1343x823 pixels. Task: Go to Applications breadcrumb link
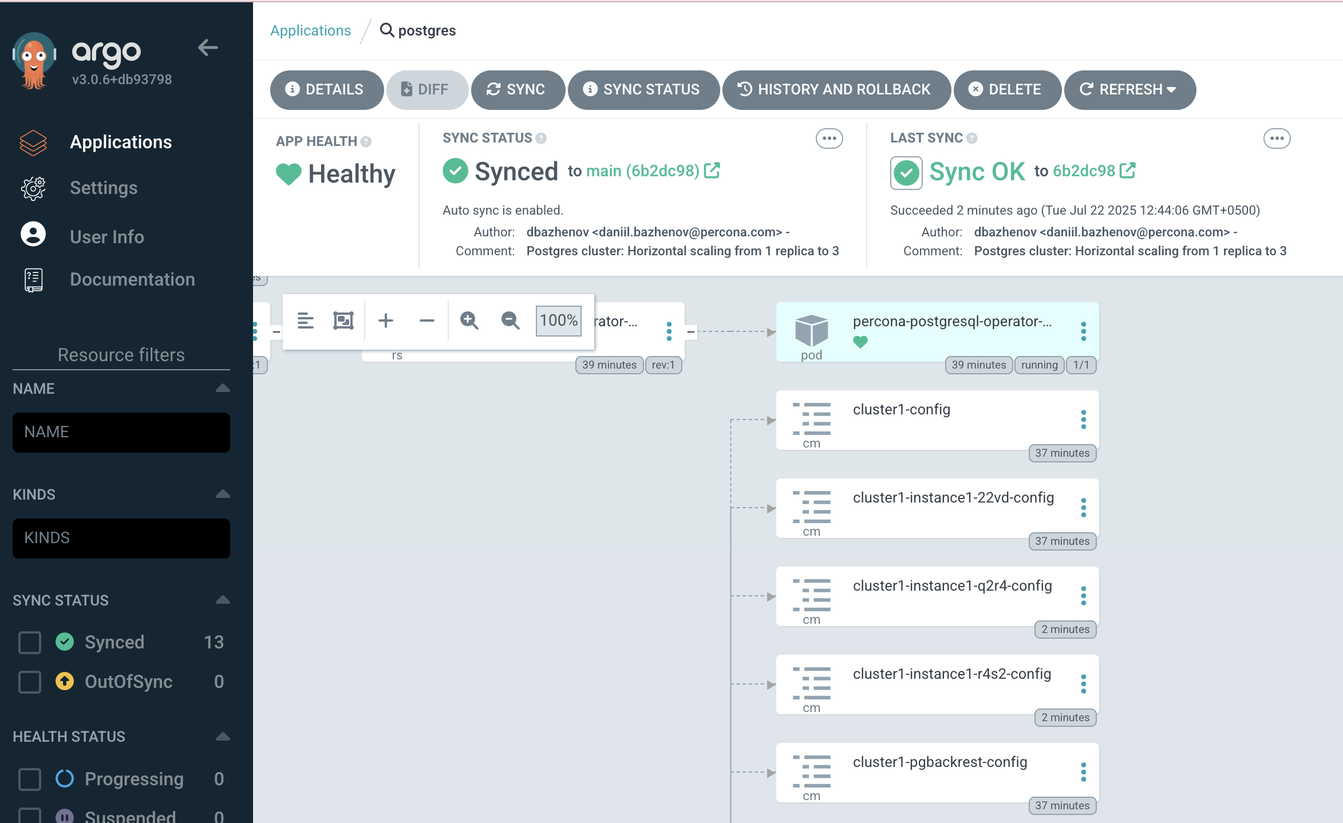310,30
